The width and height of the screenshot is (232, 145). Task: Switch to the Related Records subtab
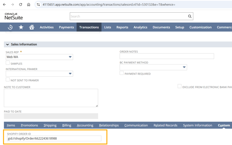(x=165, y=125)
